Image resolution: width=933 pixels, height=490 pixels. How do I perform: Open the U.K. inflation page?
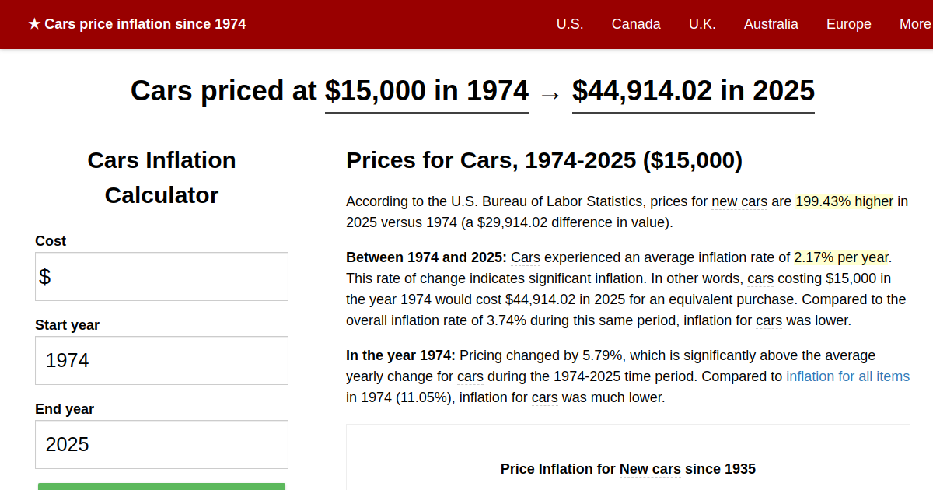coord(702,24)
